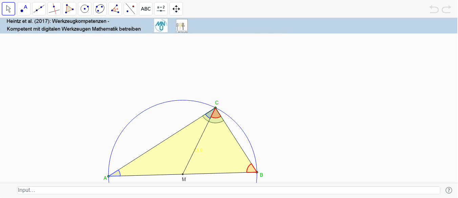Pick the Move Graphics View tool
The width and height of the screenshot is (458, 198).
tap(176, 9)
